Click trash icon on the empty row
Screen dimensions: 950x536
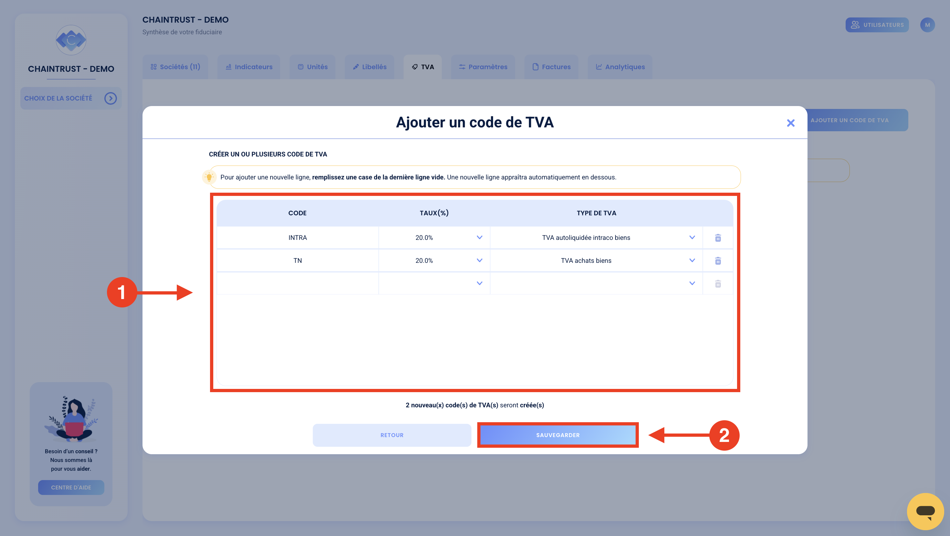718,283
